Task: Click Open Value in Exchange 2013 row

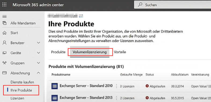Action: 199,98
